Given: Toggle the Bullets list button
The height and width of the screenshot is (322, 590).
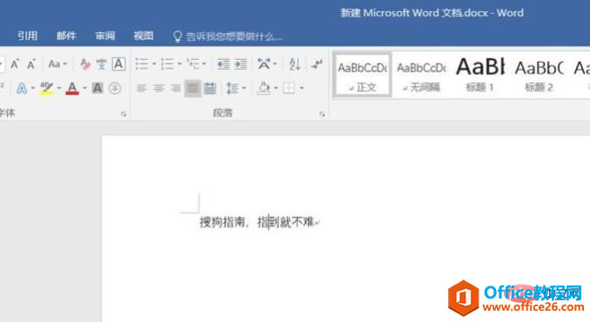Looking at the screenshot, I should [142, 64].
